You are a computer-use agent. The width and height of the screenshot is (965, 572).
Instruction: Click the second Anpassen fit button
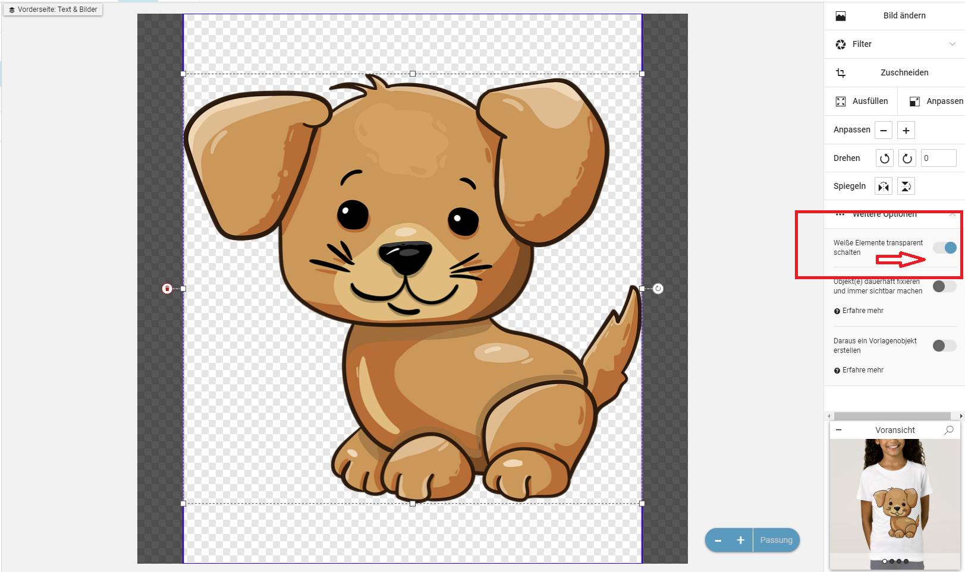click(936, 101)
